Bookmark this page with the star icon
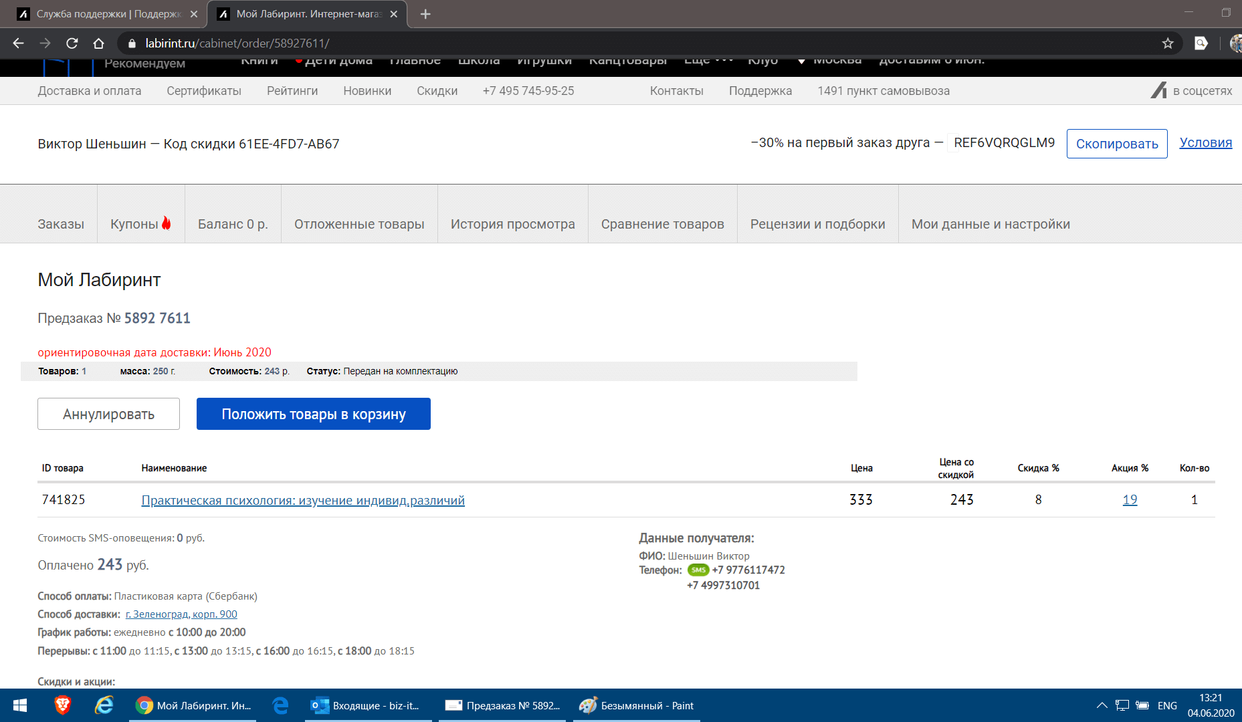1242x722 pixels. (x=1168, y=43)
